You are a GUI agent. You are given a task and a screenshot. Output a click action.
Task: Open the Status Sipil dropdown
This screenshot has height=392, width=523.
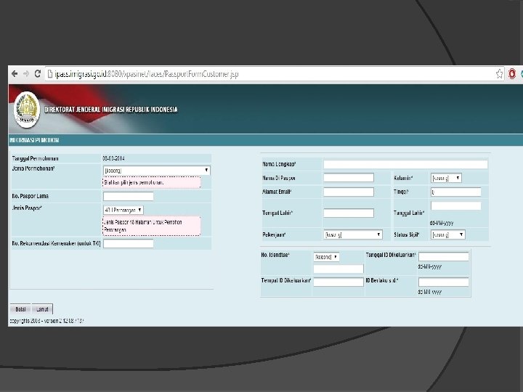pyautogui.click(x=447, y=234)
